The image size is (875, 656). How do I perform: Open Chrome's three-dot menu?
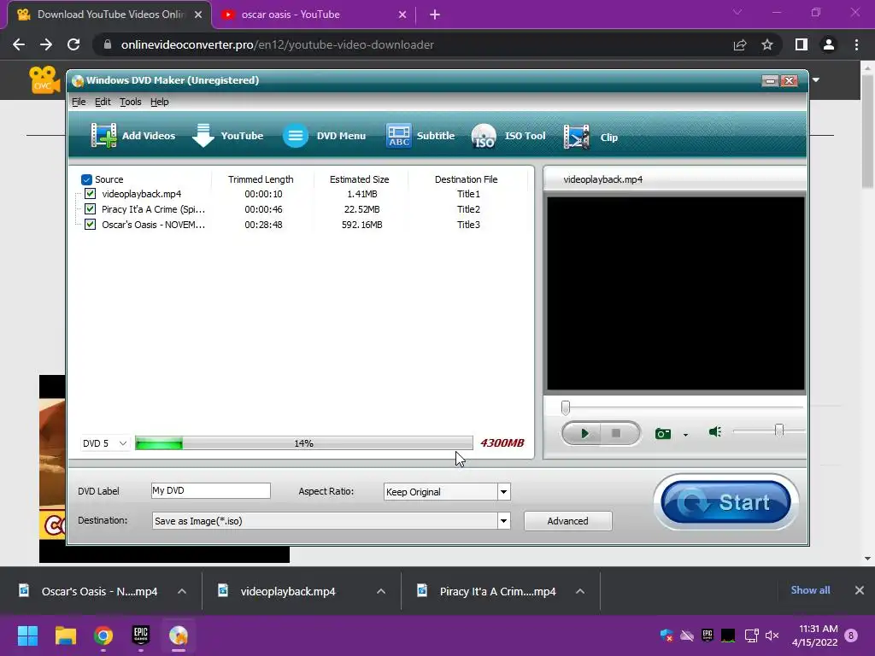click(856, 44)
